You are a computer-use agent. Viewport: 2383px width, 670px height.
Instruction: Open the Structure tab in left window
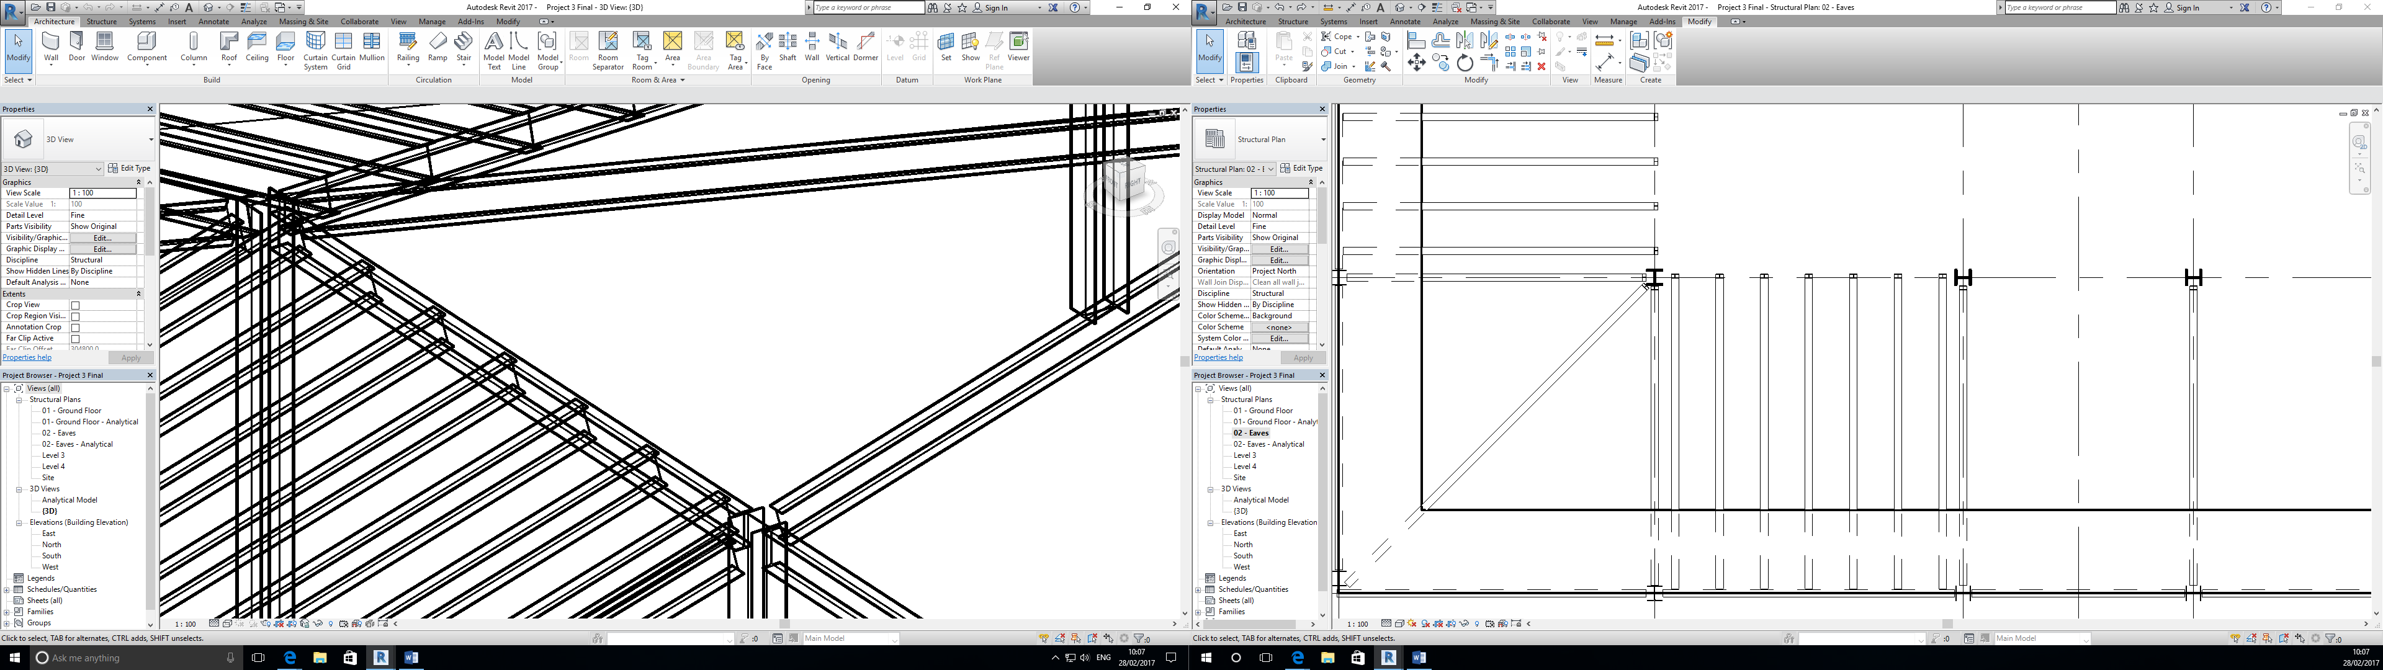click(102, 21)
